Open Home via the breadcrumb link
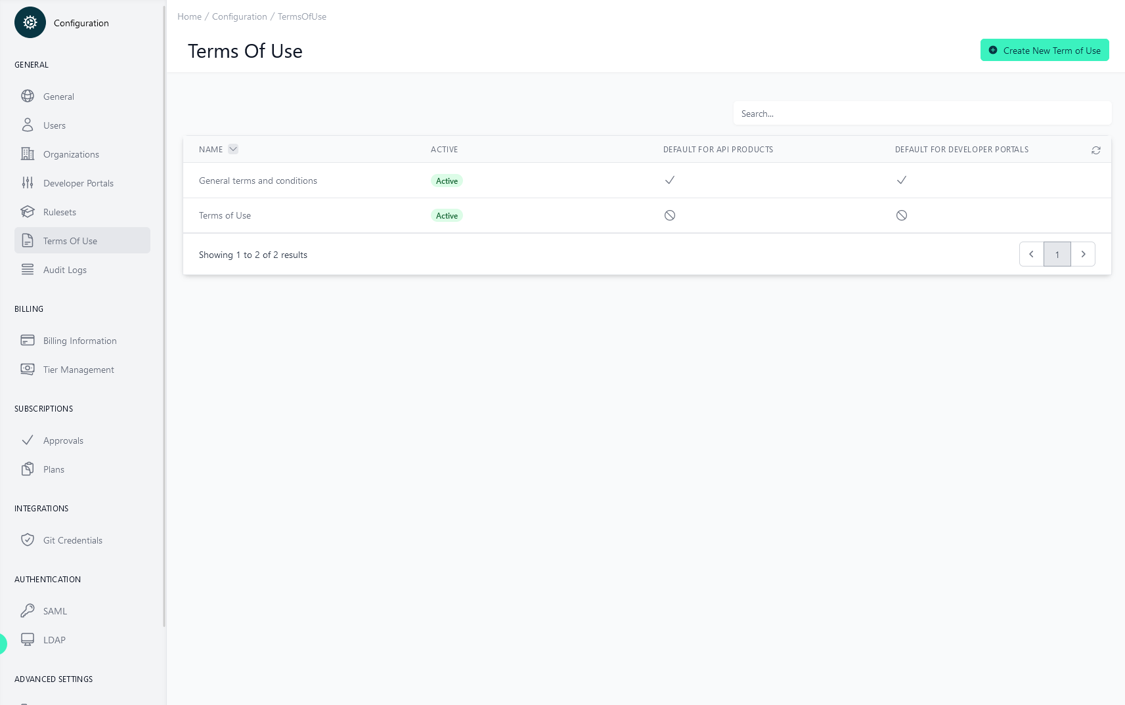This screenshot has width=1125, height=705. click(189, 16)
